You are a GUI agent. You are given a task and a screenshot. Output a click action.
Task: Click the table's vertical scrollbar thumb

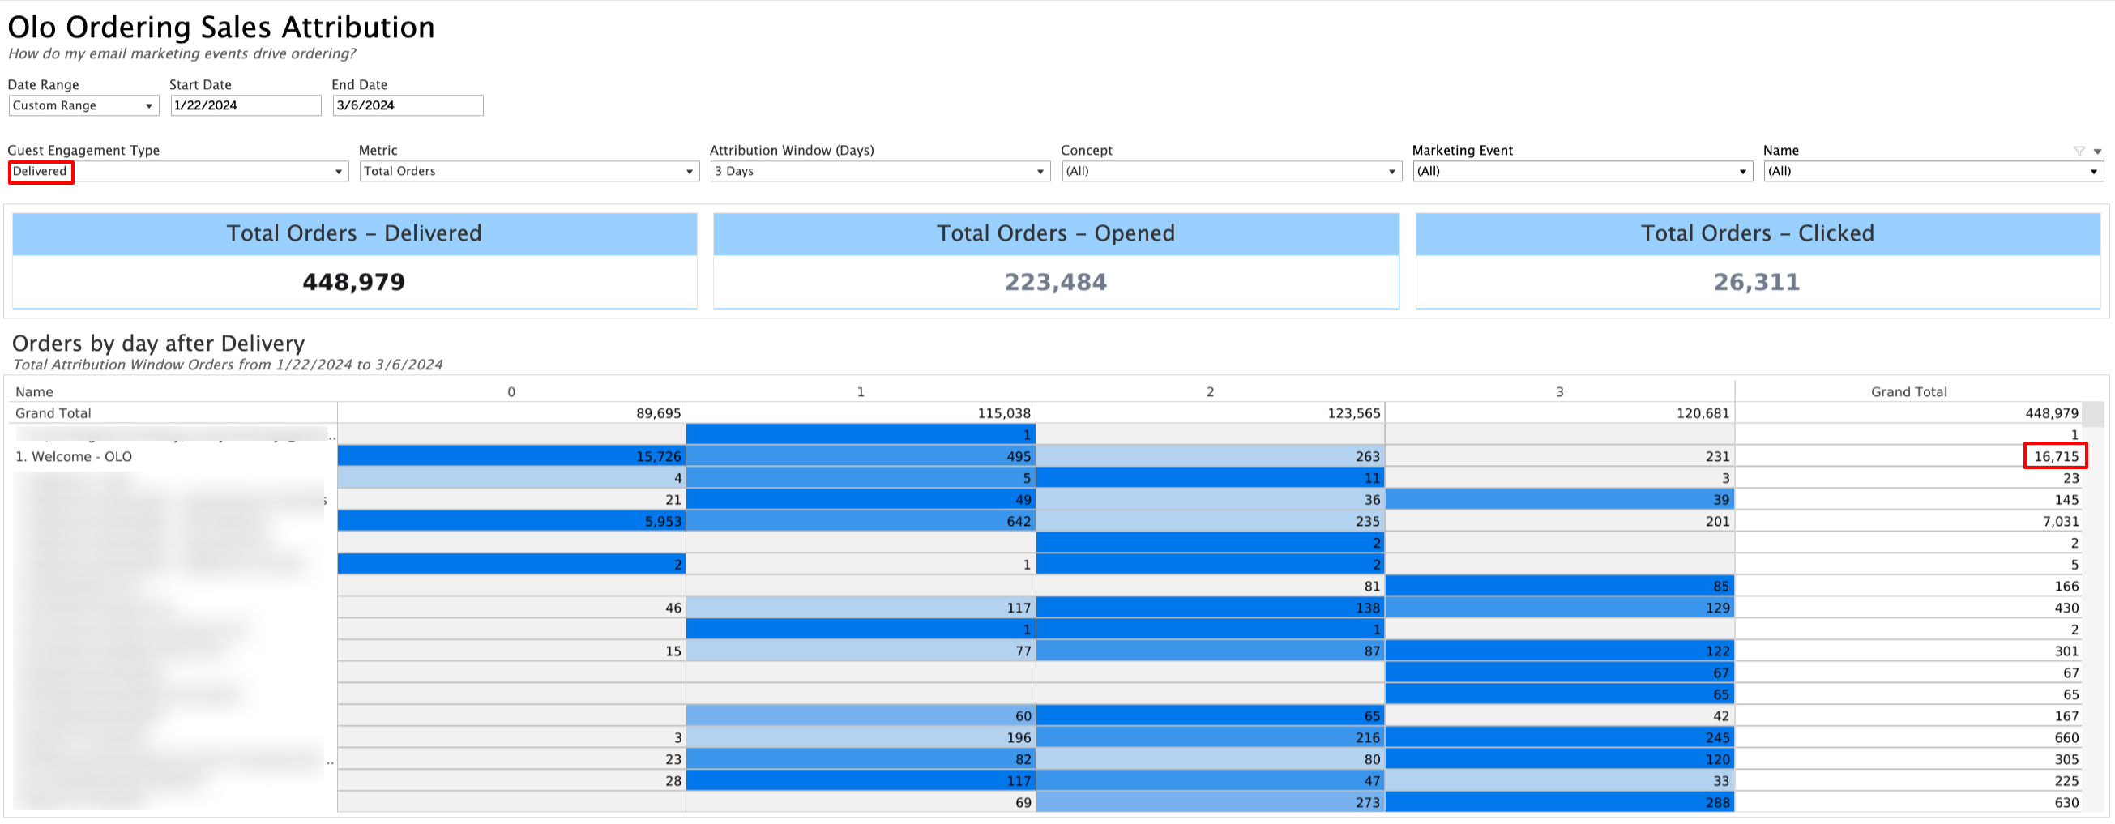tap(2095, 415)
